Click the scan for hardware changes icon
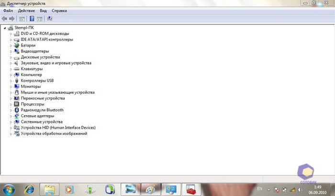This screenshot has height=196, width=335. (x=50, y=19)
